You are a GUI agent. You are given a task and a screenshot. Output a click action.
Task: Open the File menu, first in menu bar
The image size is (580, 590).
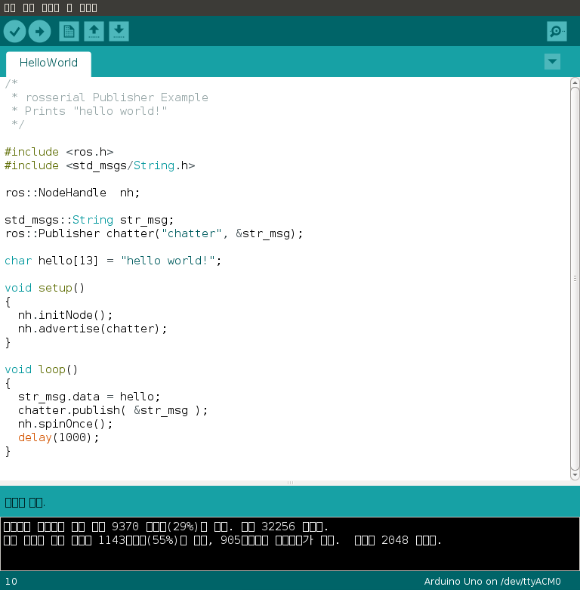point(10,8)
